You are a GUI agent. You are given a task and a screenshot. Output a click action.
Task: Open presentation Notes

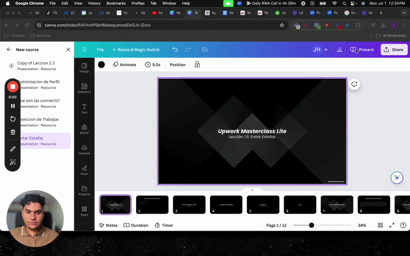(108, 225)
